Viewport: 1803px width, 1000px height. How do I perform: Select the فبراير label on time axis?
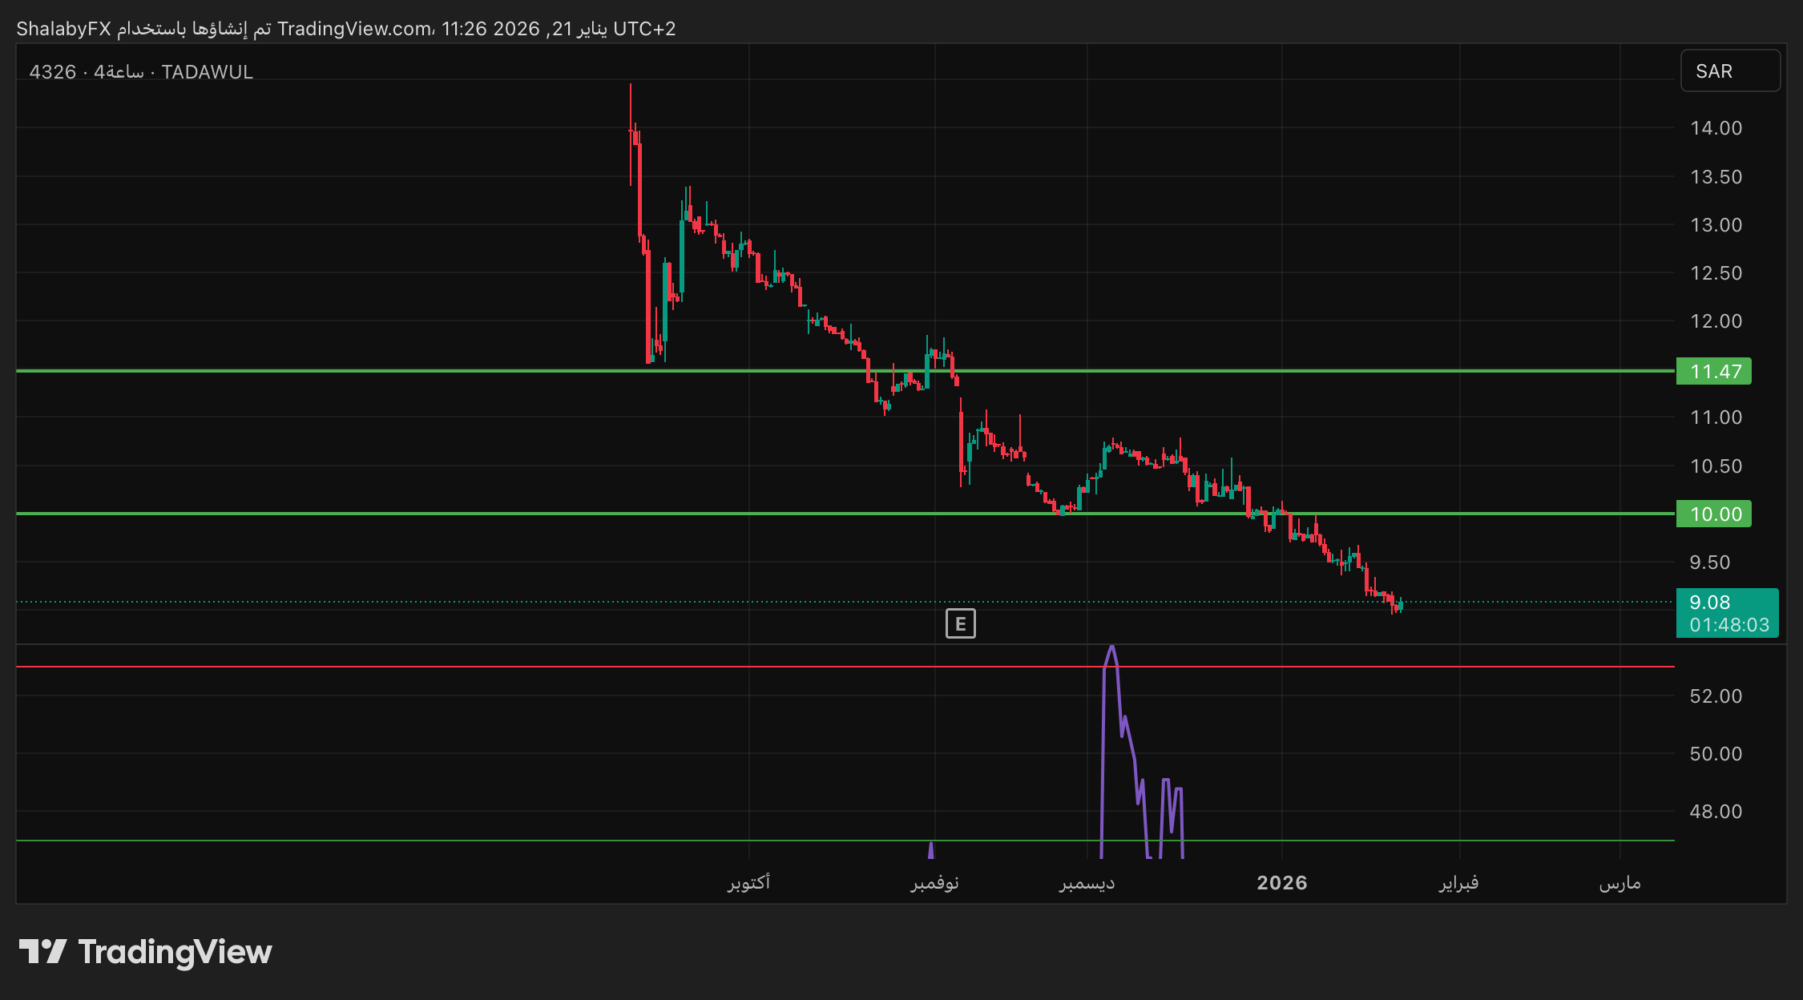click(x=1458, y=883)
